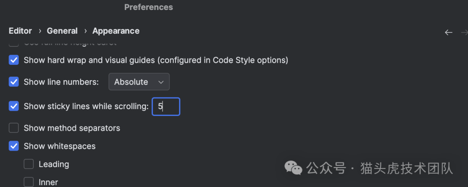Viewport: 468px width, 187px height.
Task: Enable Show method separators
Action: click(x=14, y=128)
